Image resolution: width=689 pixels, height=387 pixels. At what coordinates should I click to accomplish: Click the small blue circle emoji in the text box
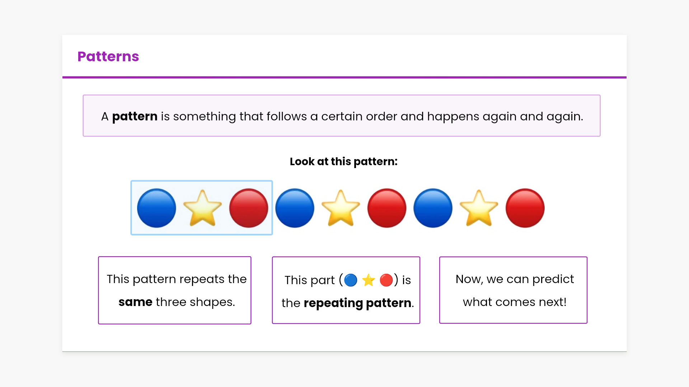click(351, 280)
